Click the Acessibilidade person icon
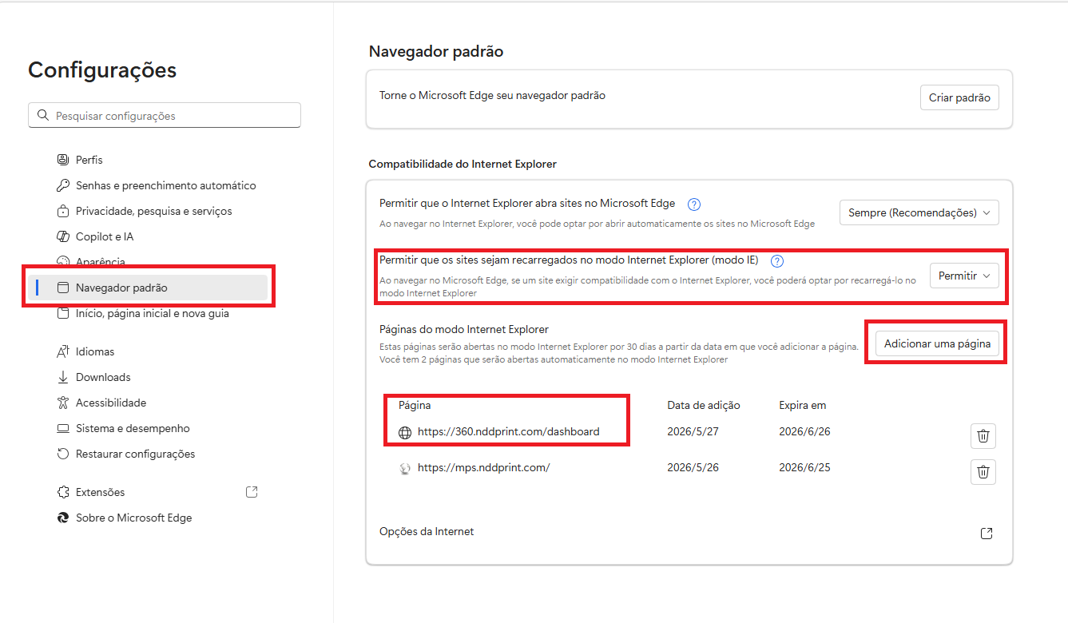This screenshot has height=623, width=1068. [x=63, y=403]
